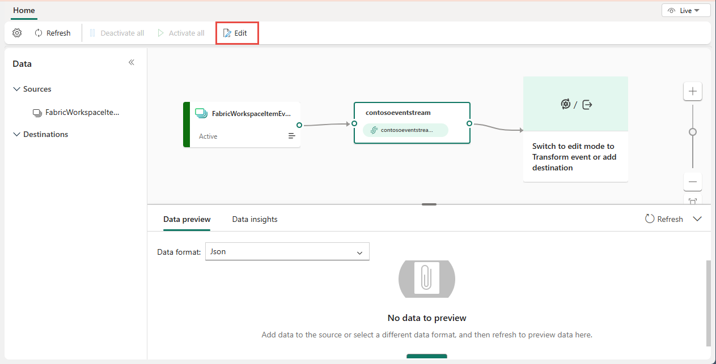
Task: Click the fit-to-canvas icon below zoom controls
Action: click(692, 201)
